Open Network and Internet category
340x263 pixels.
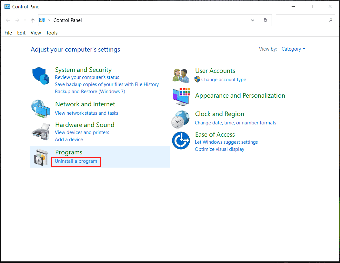click(85, 104)
